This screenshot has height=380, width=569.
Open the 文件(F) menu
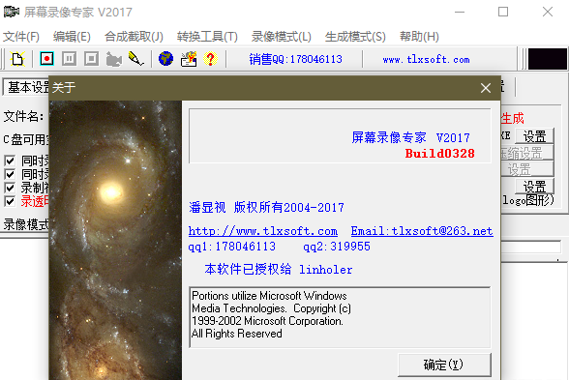pyautogui.click(x=21, y=37)
